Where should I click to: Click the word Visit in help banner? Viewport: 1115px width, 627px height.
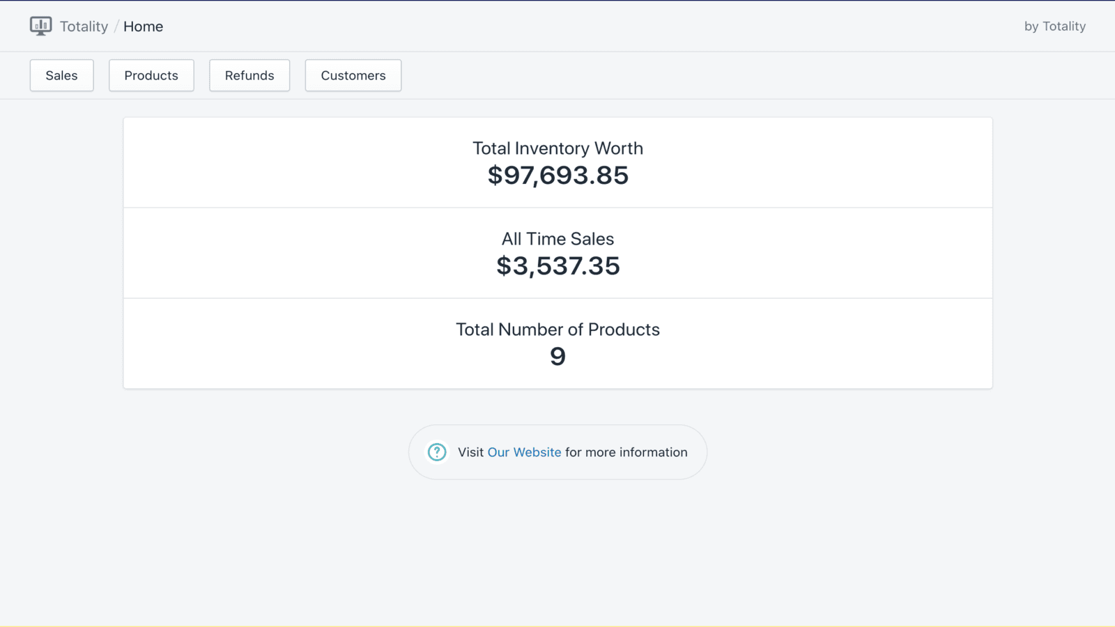pyautogui.click(x=470, y=452)
